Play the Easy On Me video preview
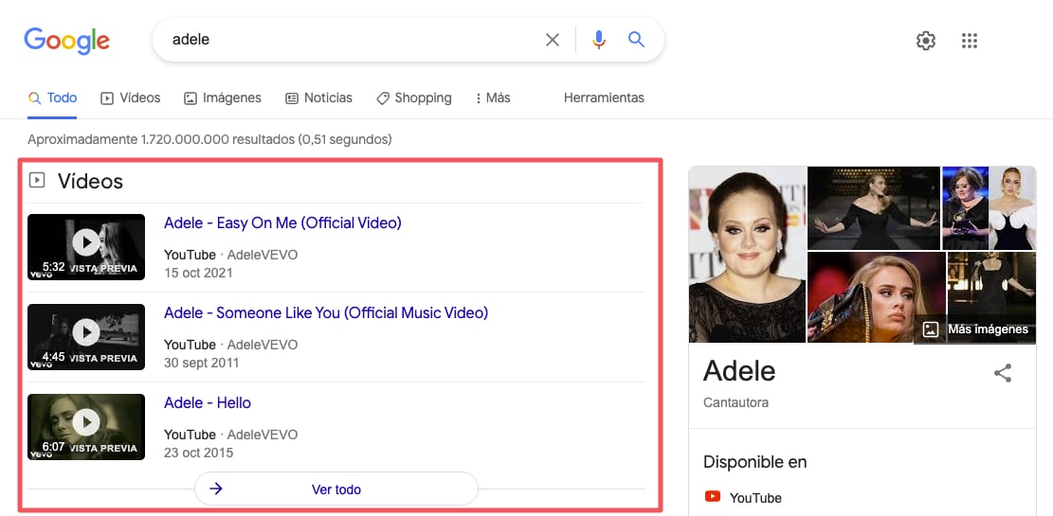Viewport: 1053px width, 516px height. point(86,242)
